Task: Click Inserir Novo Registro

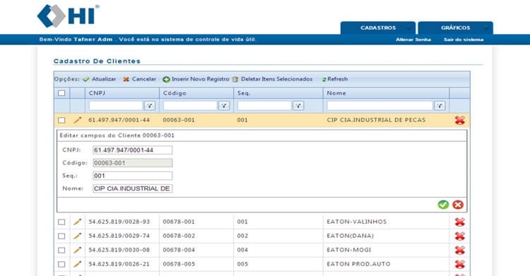Action: click(x=196, y=79)
